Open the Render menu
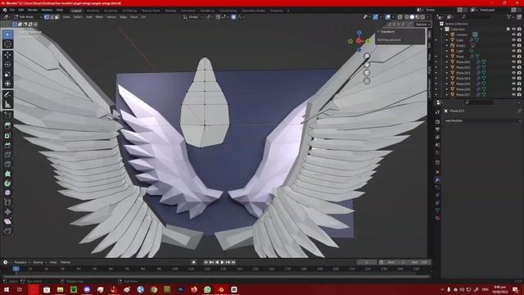This screenshot has width=524, height=295. tap(33, 10)
